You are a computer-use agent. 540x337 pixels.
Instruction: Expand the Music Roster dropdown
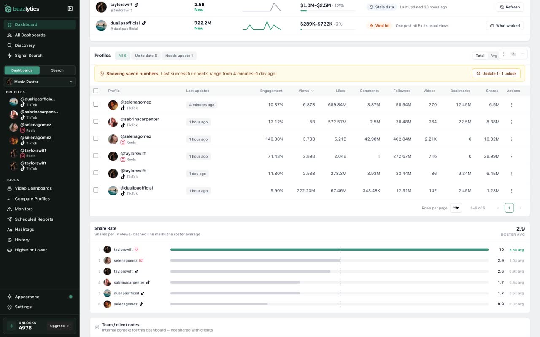(40, 82)
